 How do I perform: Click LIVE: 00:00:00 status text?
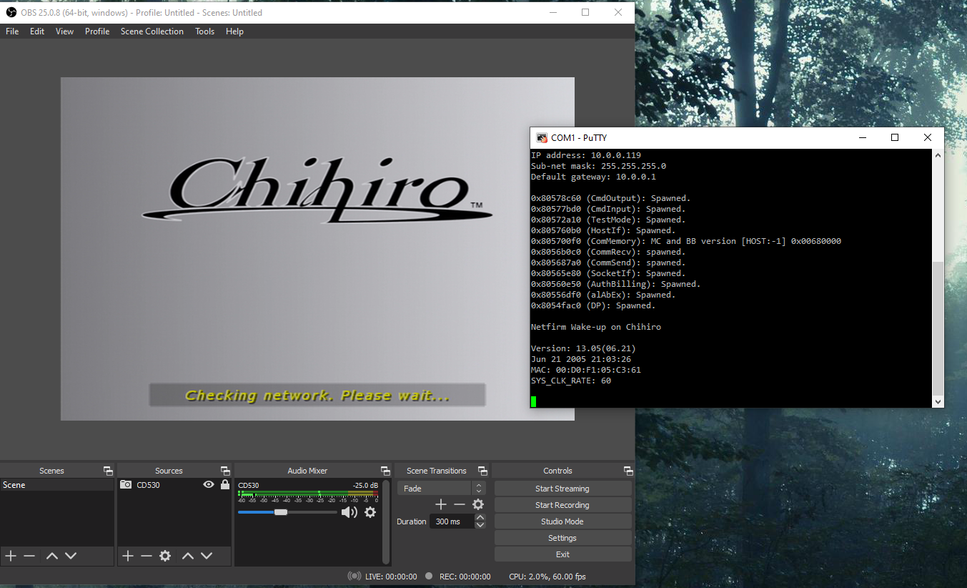pyautogui.click(x=391, y=577)
